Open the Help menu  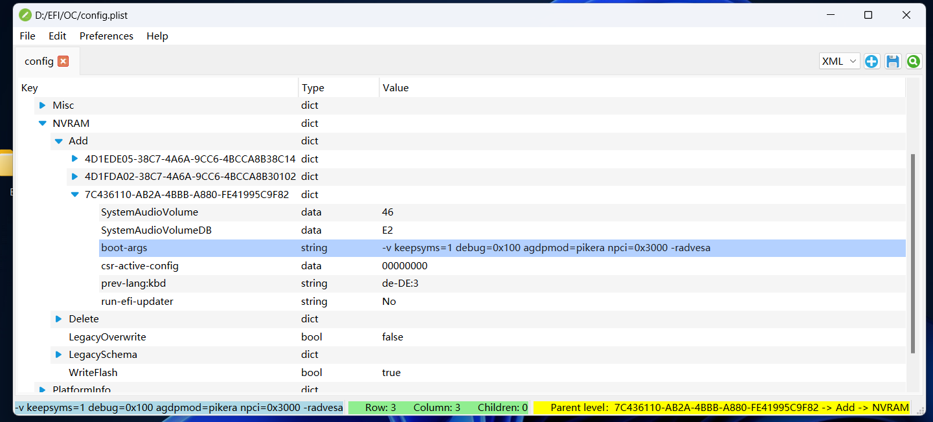point(157,36)
